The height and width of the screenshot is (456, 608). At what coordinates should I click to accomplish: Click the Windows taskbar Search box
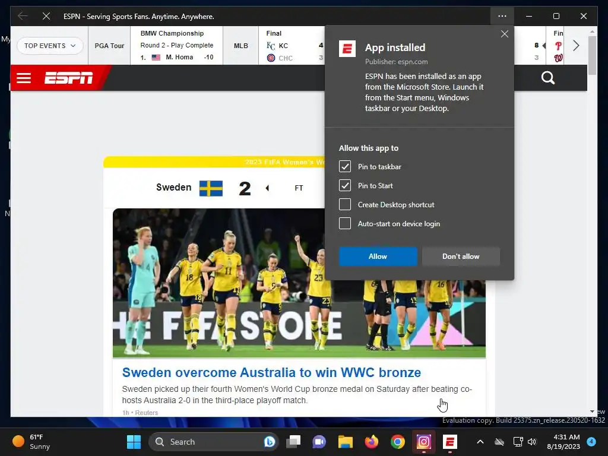point(214,442)
